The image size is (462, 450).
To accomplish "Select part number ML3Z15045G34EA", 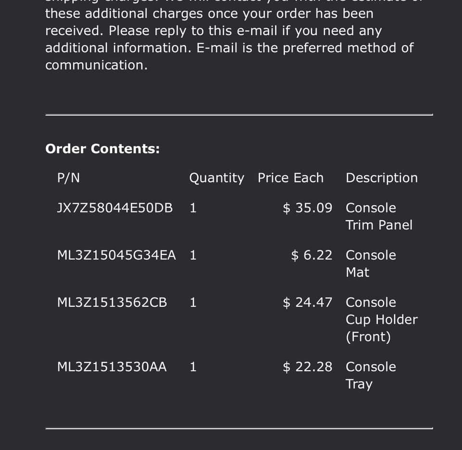I will pos(116,255).
